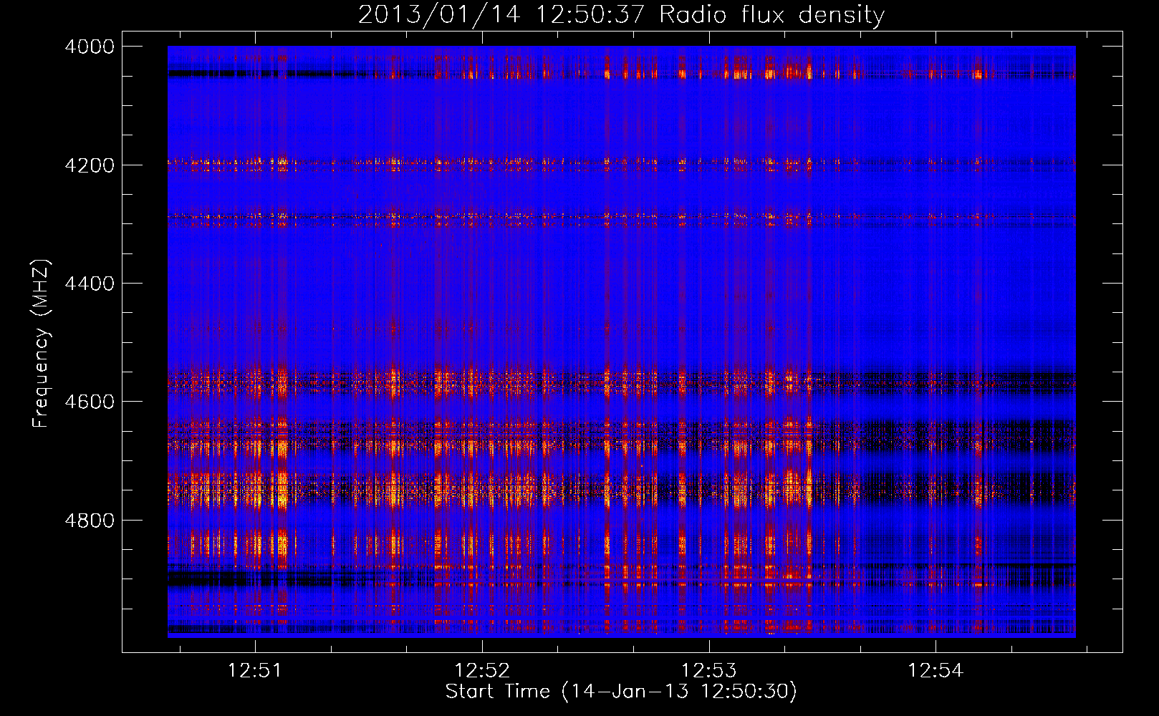This screenshot has width=1159, height=716.
Task: Click the 12:52 time axis label
Action: click(x=482, y=671)
